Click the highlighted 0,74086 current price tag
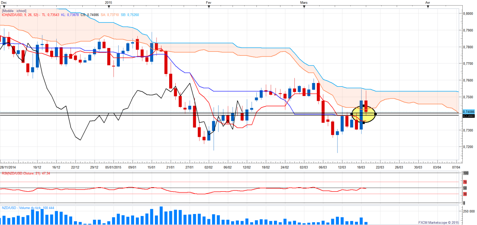 tap(468, 112)
